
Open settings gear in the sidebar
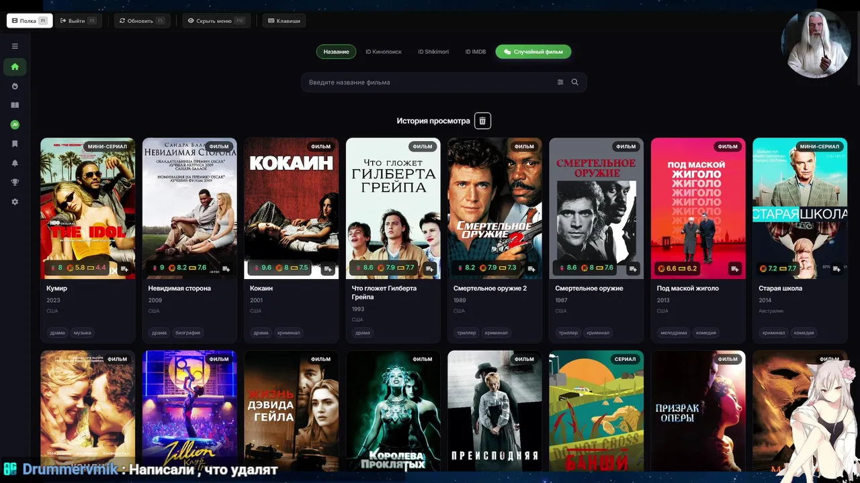click(x=15, y=202)
